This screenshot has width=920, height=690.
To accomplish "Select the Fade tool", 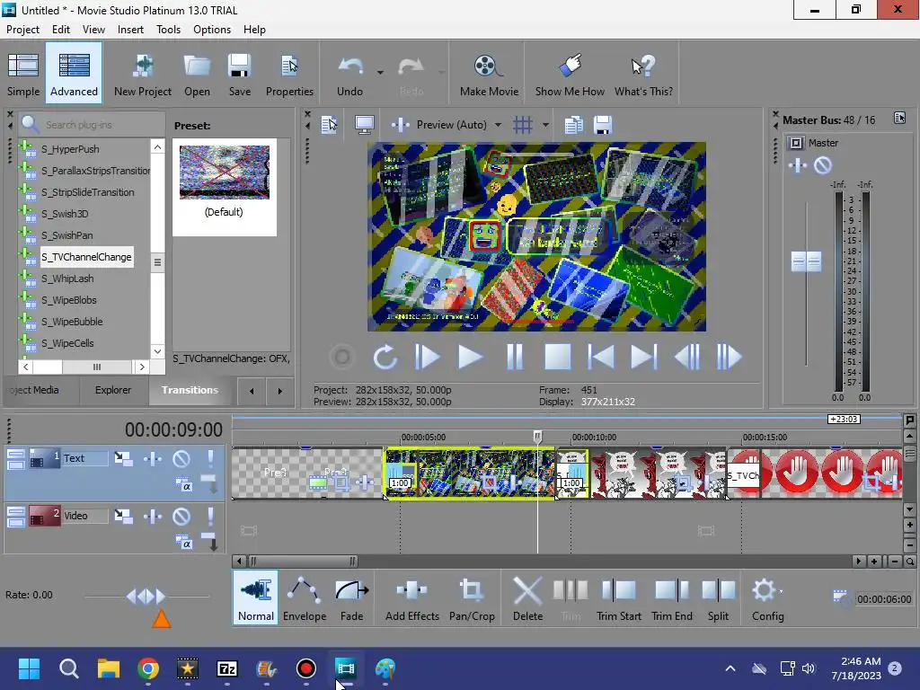I will pos(351,597).
